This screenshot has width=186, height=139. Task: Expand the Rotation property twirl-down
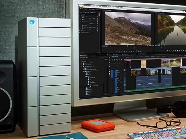tap(81, 25)
